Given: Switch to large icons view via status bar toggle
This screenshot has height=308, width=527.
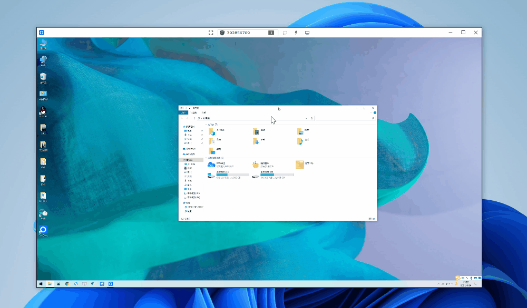Looking at the screenshot, I should pos(374,218).
